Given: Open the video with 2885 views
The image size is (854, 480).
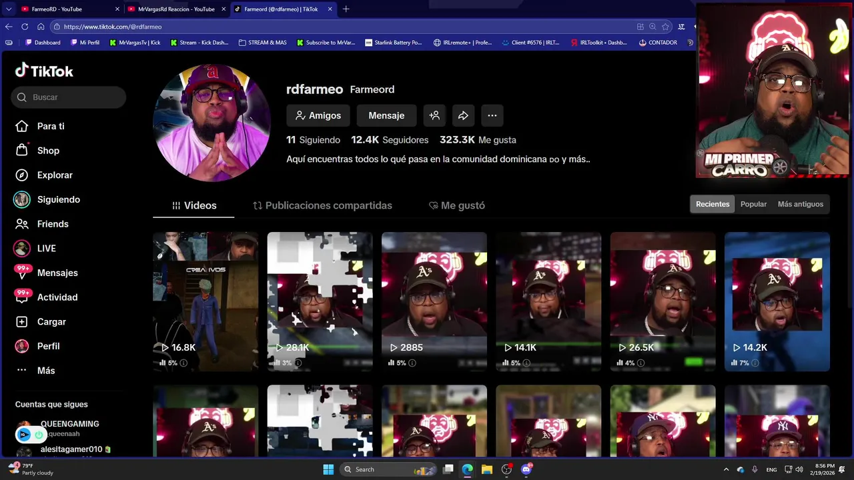Looking at the screenshot, I should point(434,301).
